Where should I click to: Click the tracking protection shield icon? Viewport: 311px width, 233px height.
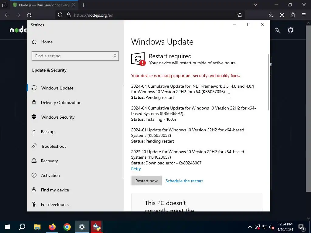(x=60, y=15)
